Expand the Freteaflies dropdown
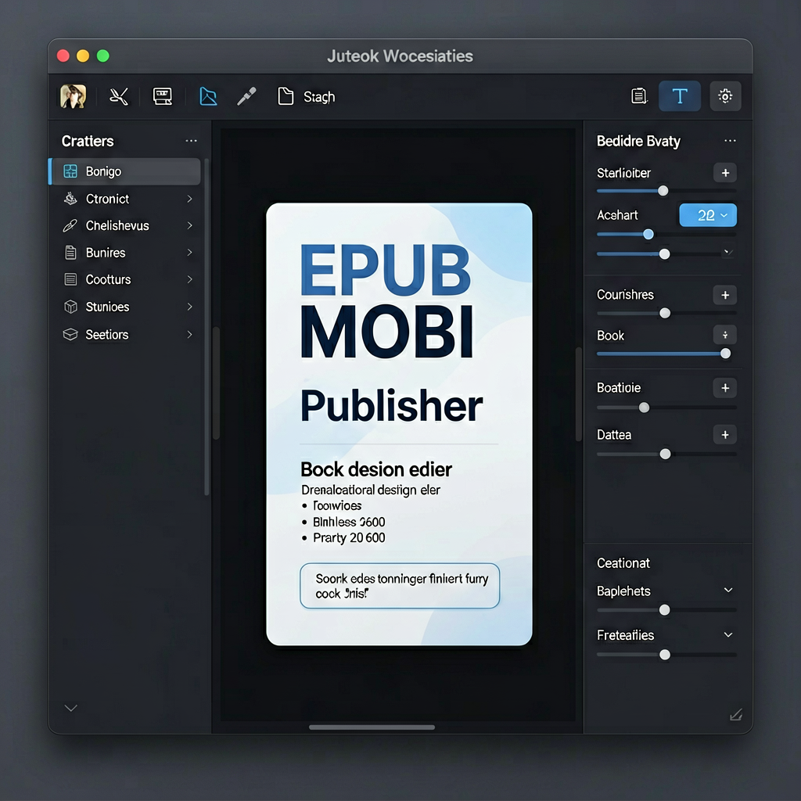The width and height of the screenshot is (801, 801). pyautogui.click(x=728, y=634)
